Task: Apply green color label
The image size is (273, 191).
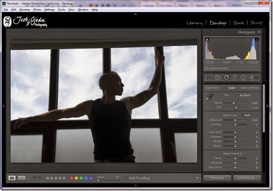Action: coord(81,178)
